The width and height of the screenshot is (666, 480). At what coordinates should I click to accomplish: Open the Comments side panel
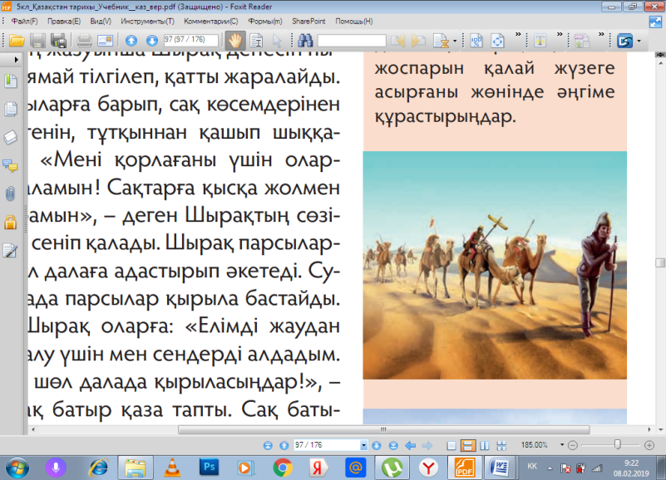pyautogui.click(x=11, y=165)
